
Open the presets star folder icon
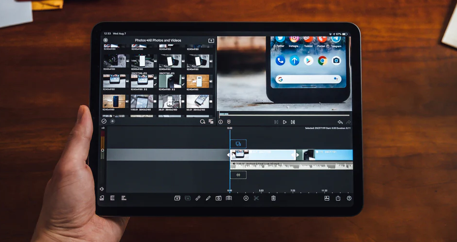point(218,199)
